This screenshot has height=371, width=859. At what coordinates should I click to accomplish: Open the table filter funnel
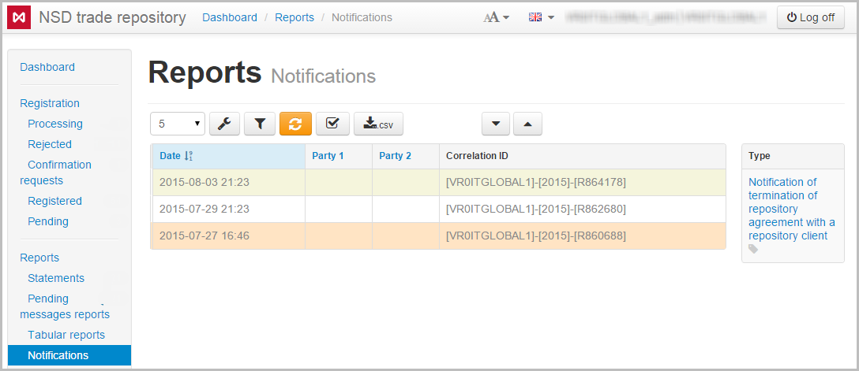[x=260, y=124]
